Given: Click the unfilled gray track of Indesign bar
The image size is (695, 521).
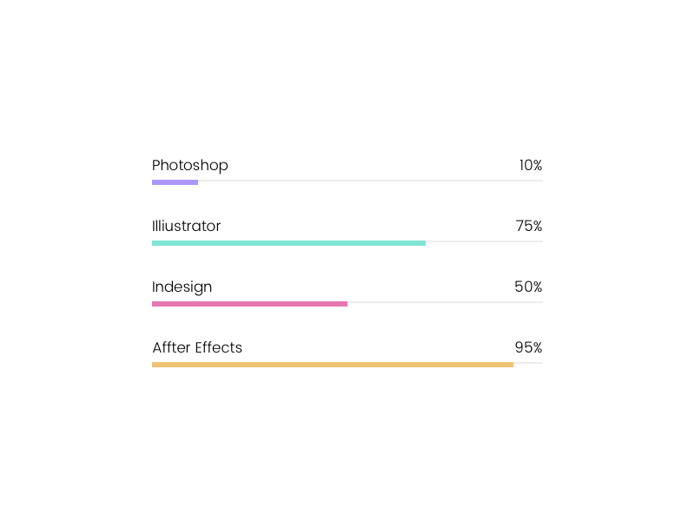Looking at the screenshot, I should pos(445,302).
